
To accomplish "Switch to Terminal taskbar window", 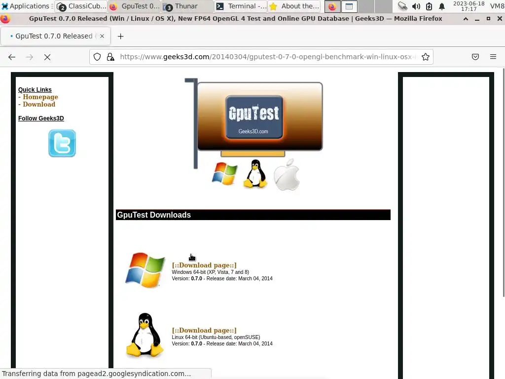I will tap(241, 6).
